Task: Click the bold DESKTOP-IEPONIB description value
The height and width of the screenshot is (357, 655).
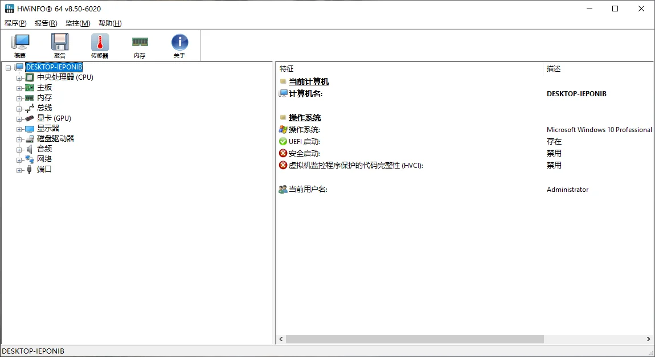Action: 576,93
